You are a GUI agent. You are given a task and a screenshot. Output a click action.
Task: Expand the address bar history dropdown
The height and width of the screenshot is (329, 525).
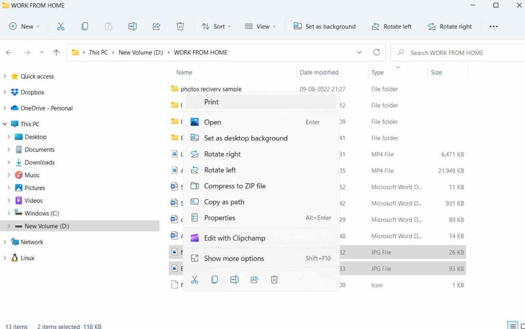[x=359, y=52]
